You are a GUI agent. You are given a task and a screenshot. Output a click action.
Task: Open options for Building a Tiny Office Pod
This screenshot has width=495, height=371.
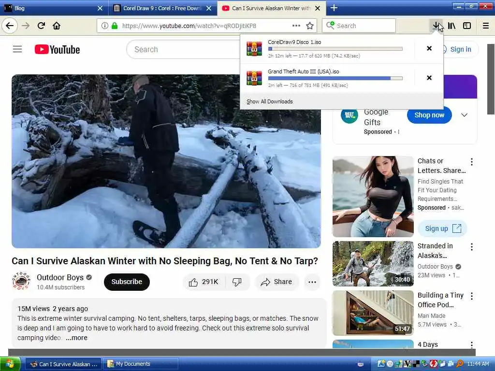(x=472, y=296)
